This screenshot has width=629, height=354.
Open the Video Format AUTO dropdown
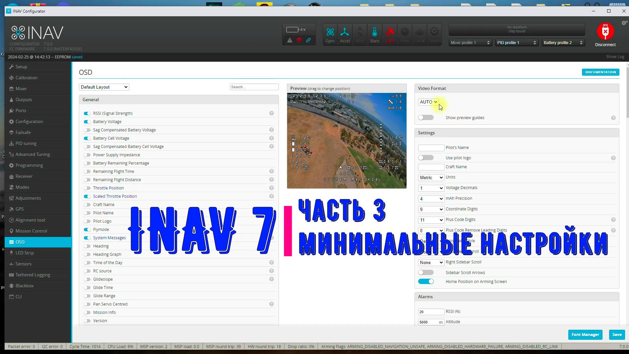click(428, 102)
